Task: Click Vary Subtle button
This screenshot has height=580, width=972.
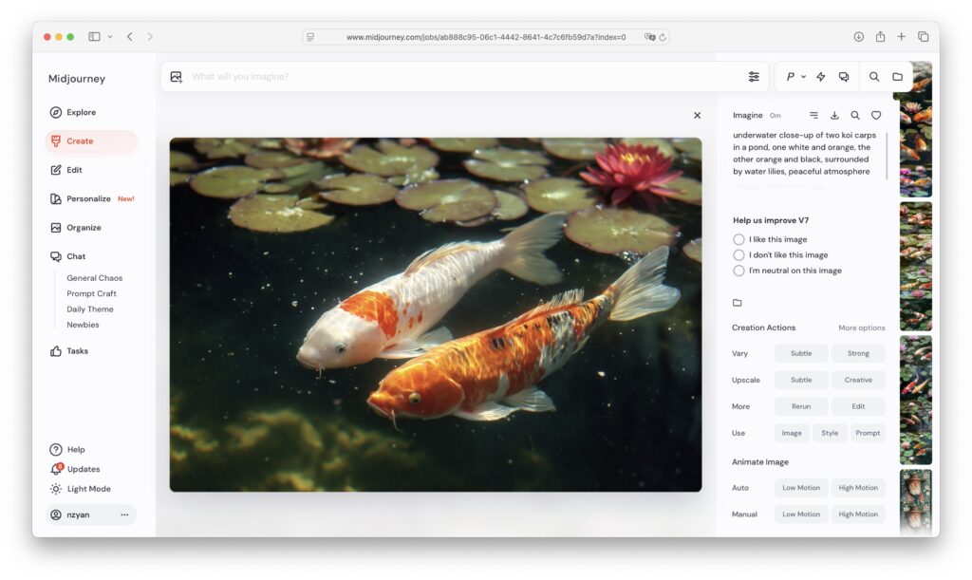Action: 801,353
